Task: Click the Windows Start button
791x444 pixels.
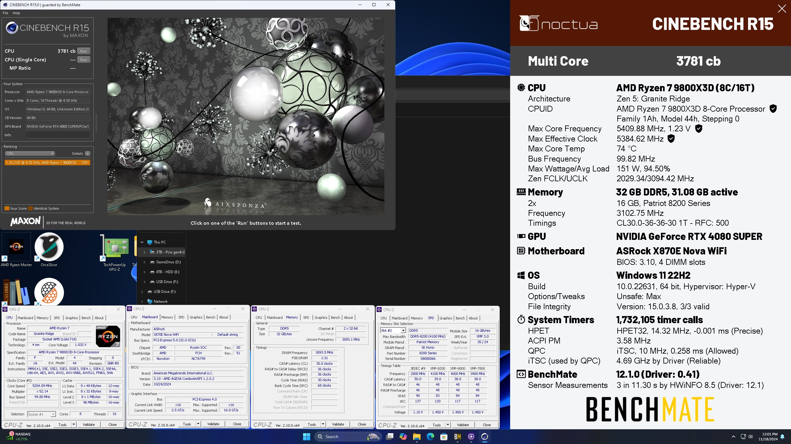Action: pos(307,437)
